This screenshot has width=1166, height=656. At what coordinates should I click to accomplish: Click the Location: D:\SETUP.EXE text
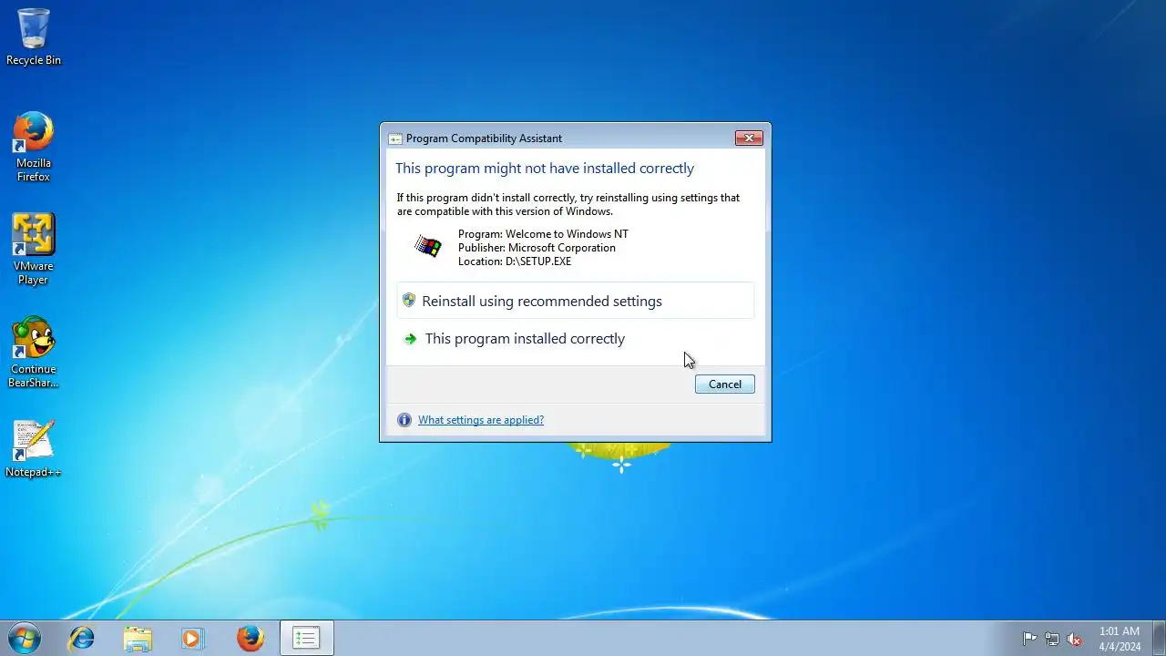[x=515, y=261]
